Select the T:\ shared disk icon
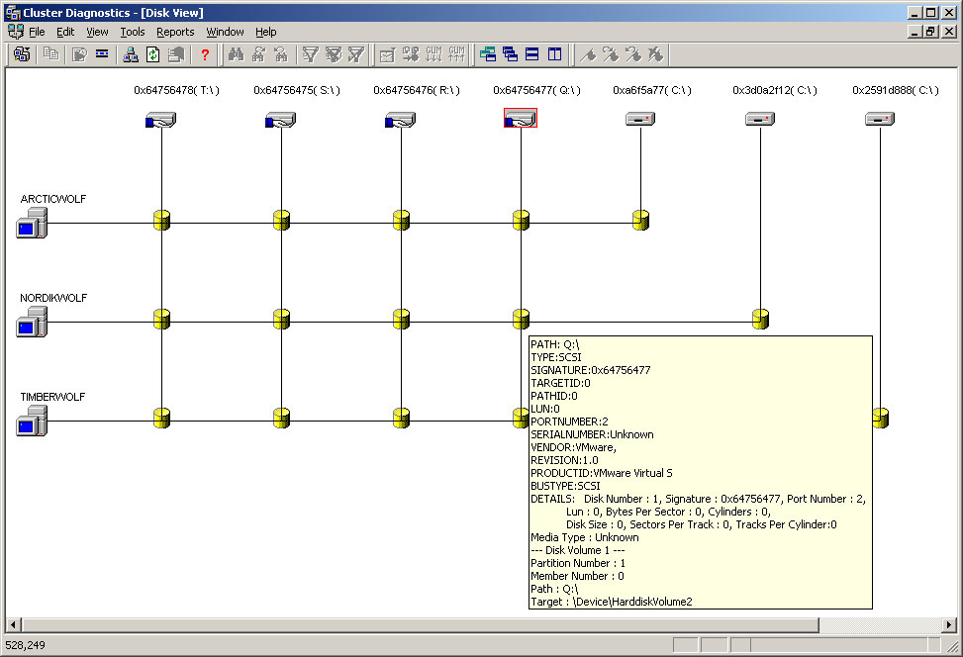Viewport: 963px width, 657px height. [x=161, y=120]
